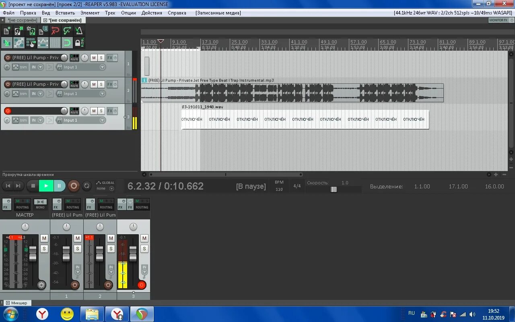
Task: Click master volume fader in mixer
Action: click(x=33, y=253)
